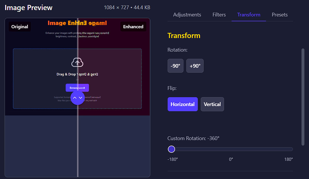Rotate the image -90 degrees

(175, 65)
